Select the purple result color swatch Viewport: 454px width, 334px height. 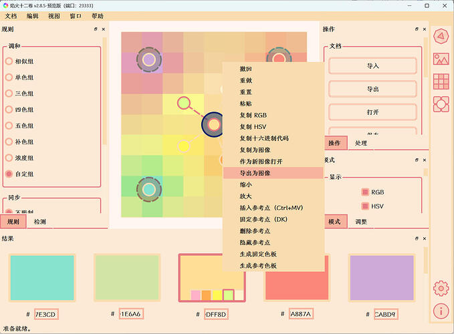tap(382, 277)
